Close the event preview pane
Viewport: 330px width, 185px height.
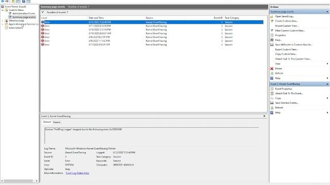pos(265,116)
